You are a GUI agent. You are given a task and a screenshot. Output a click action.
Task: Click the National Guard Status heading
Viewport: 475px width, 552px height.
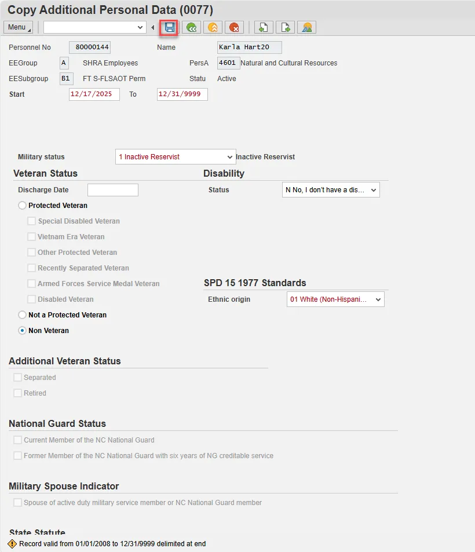(57, 423)
